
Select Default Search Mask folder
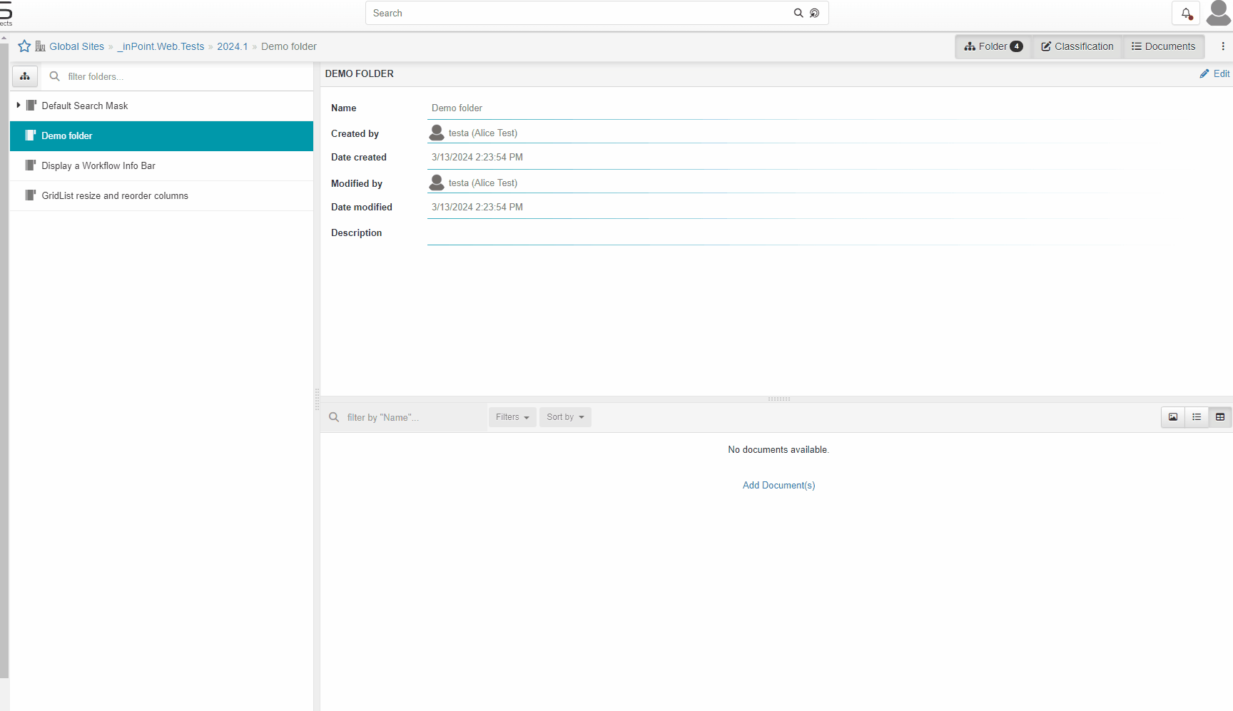161,106
